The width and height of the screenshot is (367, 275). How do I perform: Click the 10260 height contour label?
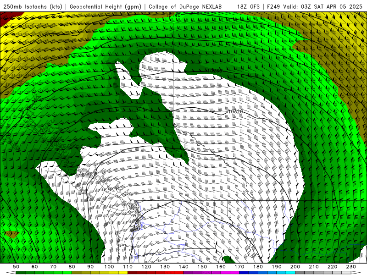[x=215, y=71]
